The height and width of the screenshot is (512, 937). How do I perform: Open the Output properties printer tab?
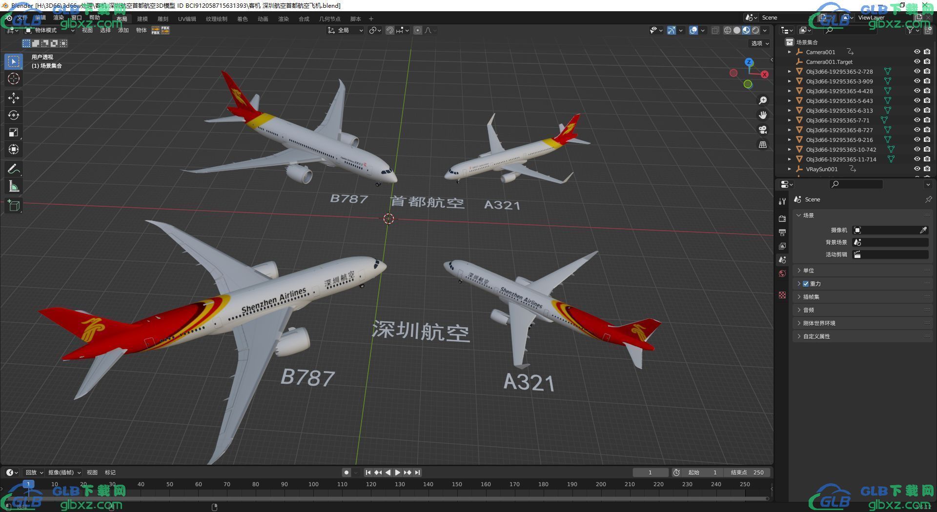pos(782,232)
